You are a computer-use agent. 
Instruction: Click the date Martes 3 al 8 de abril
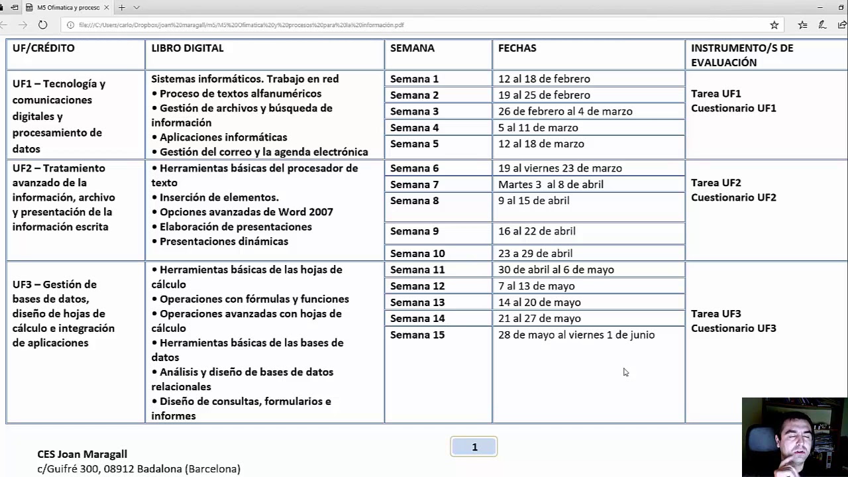tap(551, 184)
